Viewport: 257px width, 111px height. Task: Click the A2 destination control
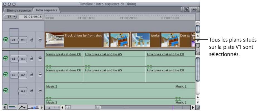(23, 75)
